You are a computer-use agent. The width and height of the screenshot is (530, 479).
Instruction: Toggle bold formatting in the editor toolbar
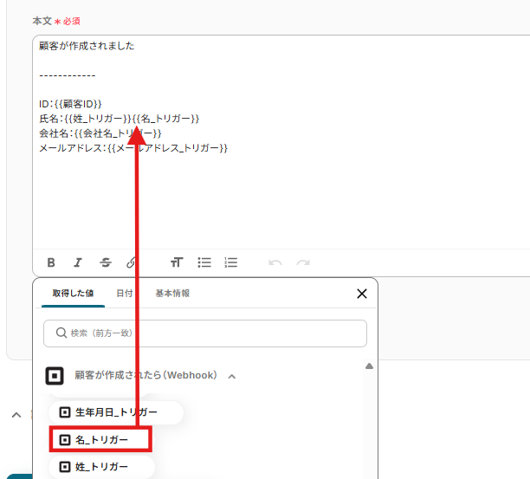[x=51, y=262]
